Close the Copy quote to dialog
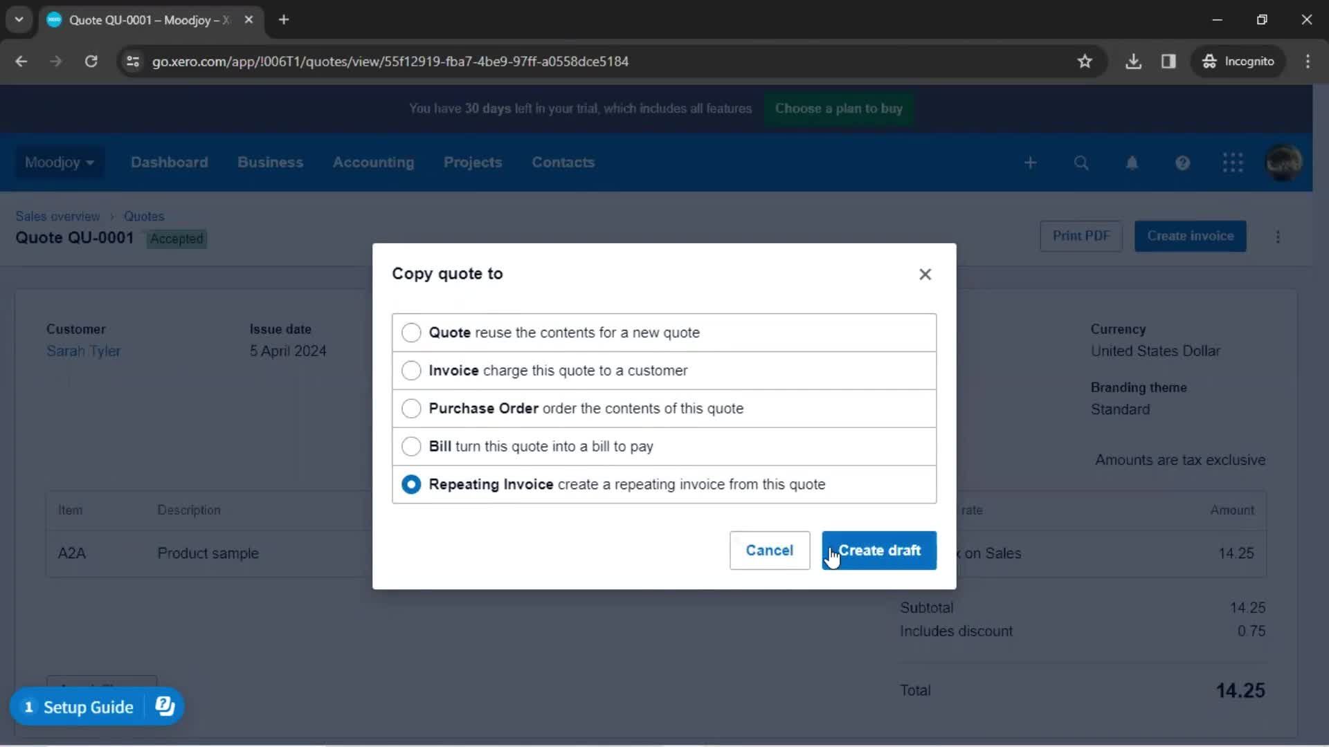Viewport: 1329px width, 747px height. click(925, 275)
